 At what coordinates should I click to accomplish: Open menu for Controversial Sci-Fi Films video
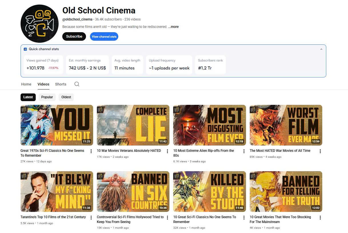(167, 218)
